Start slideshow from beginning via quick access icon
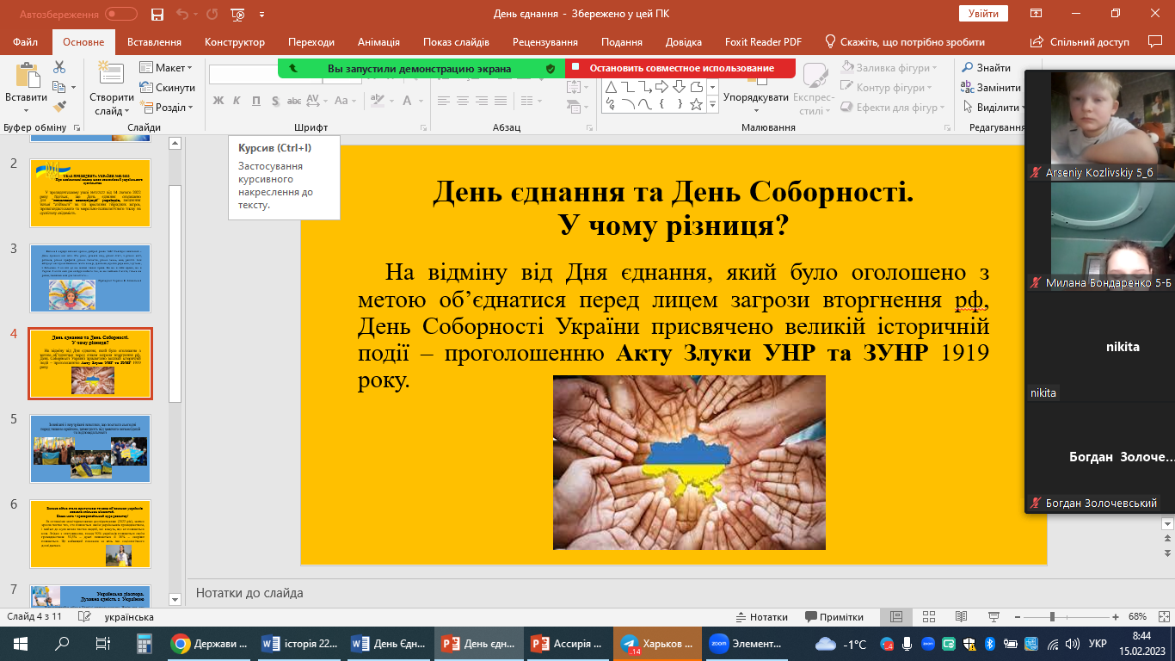This screenshot has height=661, width=1175. (x=237, y=14)
